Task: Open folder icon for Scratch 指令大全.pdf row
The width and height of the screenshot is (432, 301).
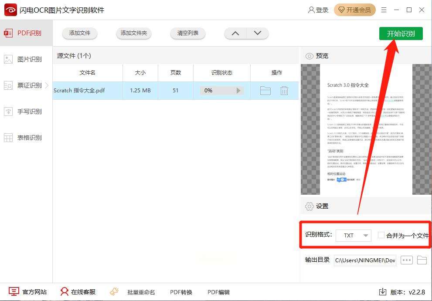Action: pos(265,91)
